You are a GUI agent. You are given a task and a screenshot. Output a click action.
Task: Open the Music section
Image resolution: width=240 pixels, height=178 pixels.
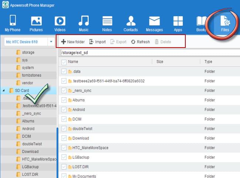(x=83, y=23)
